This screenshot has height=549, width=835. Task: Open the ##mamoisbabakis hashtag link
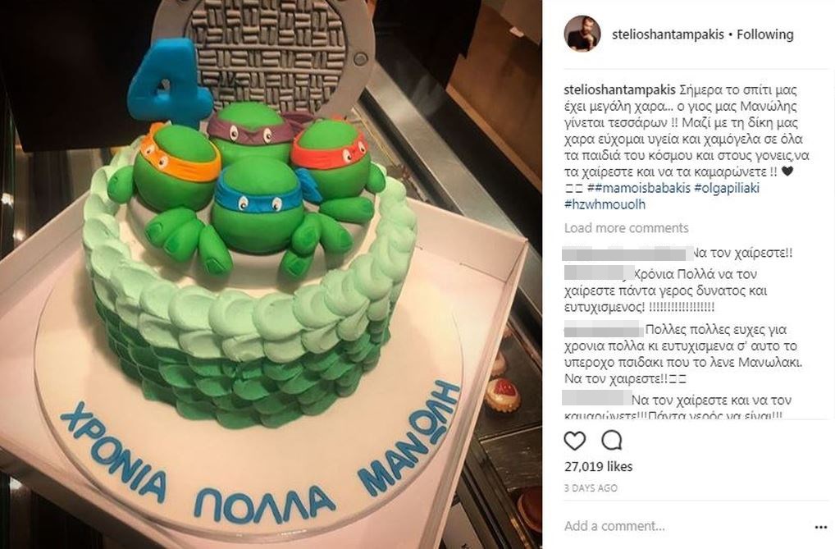click(x=639, y=188)
